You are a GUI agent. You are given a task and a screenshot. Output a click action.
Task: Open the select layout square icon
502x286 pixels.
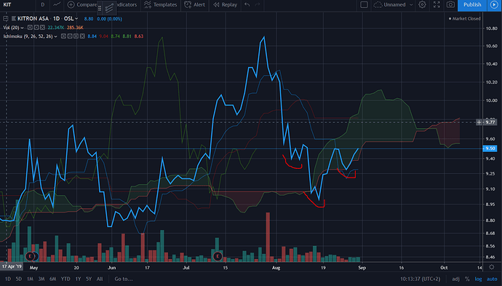point(364,5)
